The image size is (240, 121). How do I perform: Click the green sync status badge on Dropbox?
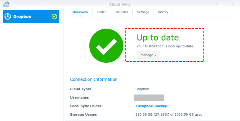coord(54,16)
